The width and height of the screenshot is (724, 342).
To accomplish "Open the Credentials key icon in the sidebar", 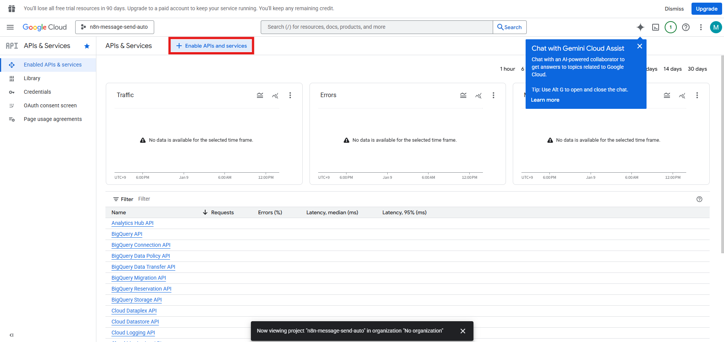I will (12, 92).
